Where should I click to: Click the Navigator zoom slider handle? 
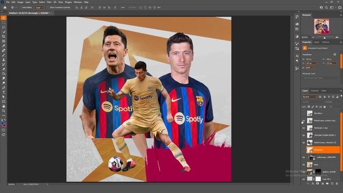(x=324, y=38)
